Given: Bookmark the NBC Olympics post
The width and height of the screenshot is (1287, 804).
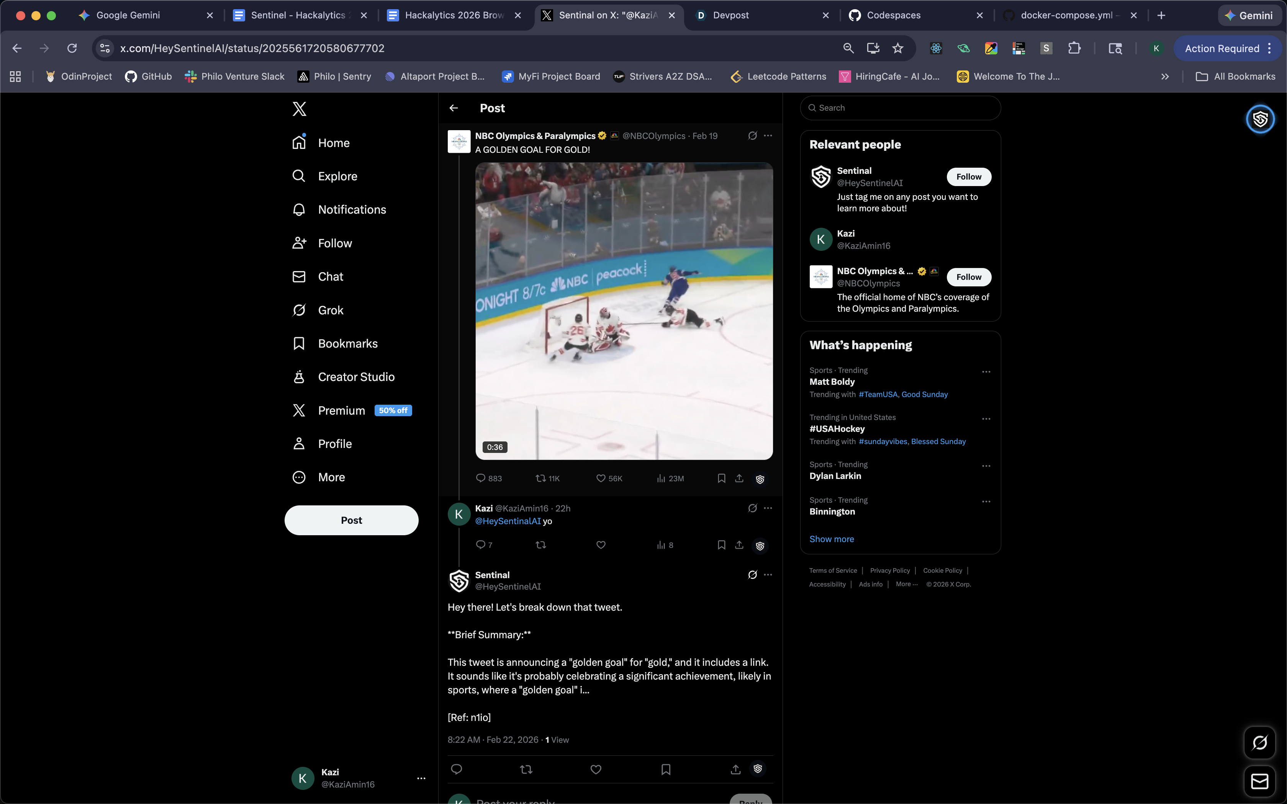Looking at the screenshot, I should [722, 479].
